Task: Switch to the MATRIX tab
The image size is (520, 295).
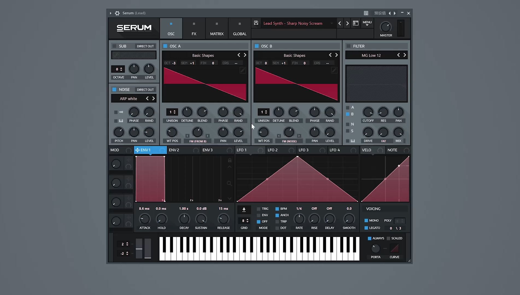Action: [217, 28]
